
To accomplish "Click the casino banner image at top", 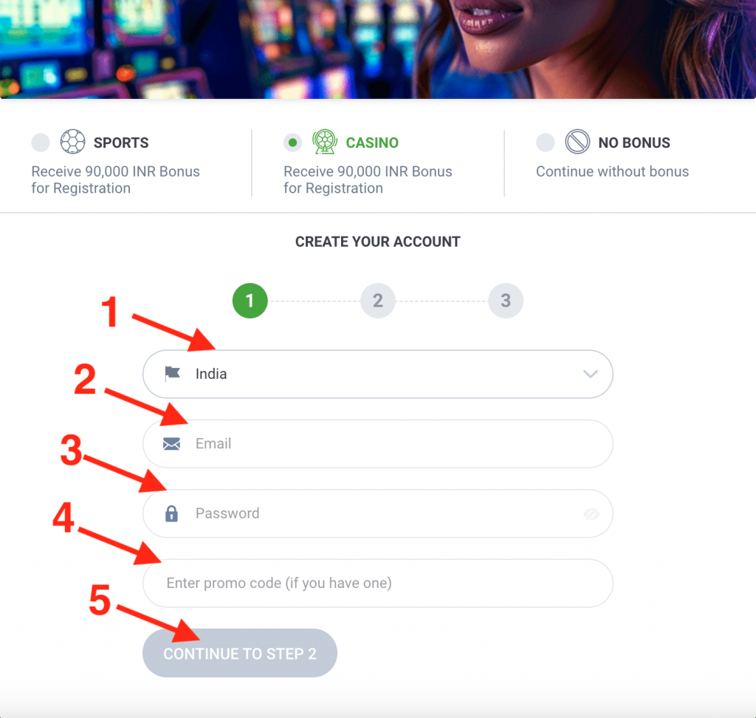I will coord(378,49).
